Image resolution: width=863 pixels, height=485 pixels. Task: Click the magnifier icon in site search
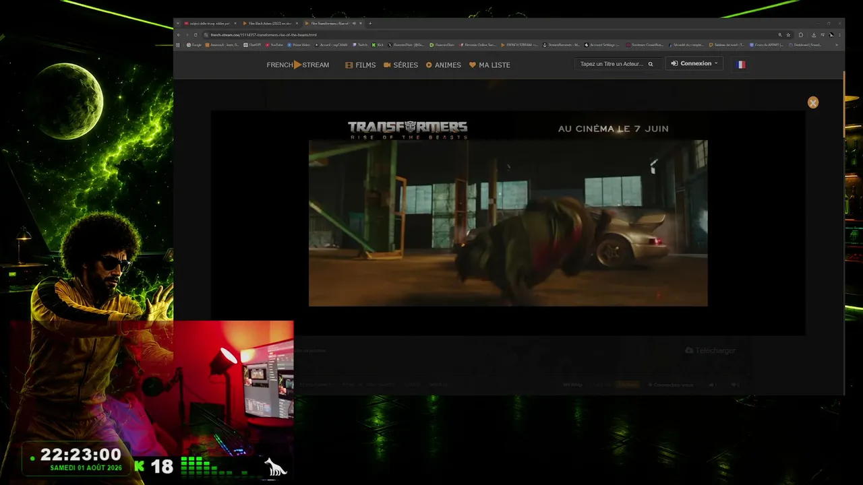coord(651,64)
